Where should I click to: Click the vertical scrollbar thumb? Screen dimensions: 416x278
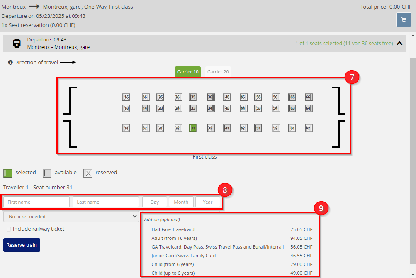[x=413, y=161]
